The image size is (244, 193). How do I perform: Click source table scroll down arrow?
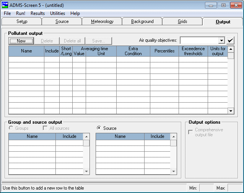point(174,171)
